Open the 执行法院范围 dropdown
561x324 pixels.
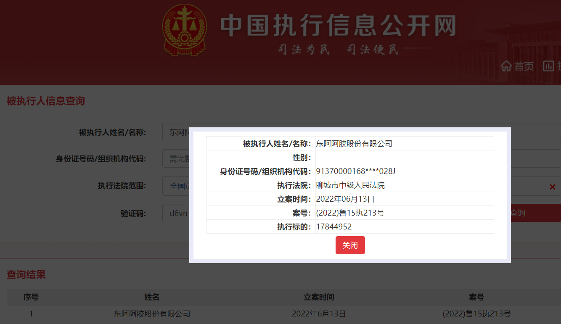pos(362,186)
